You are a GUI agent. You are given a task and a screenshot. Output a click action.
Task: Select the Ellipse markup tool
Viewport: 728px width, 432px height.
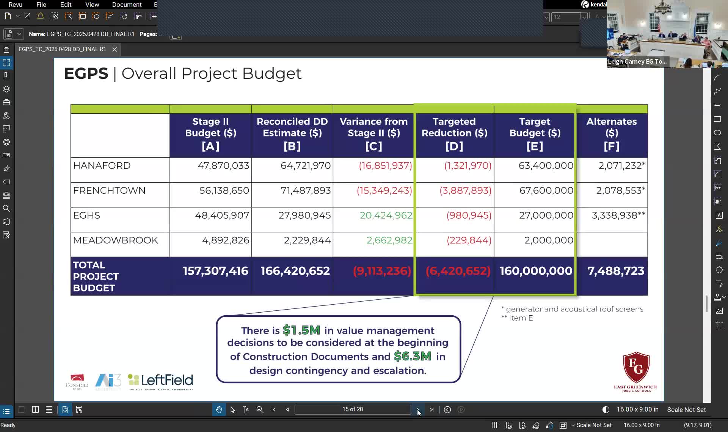click(717, 133)
